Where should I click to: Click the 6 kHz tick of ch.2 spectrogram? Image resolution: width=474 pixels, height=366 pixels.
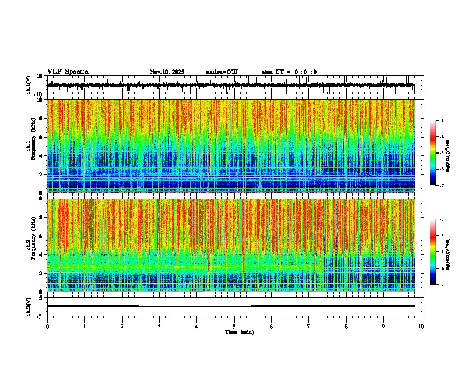tap(42, 236)
